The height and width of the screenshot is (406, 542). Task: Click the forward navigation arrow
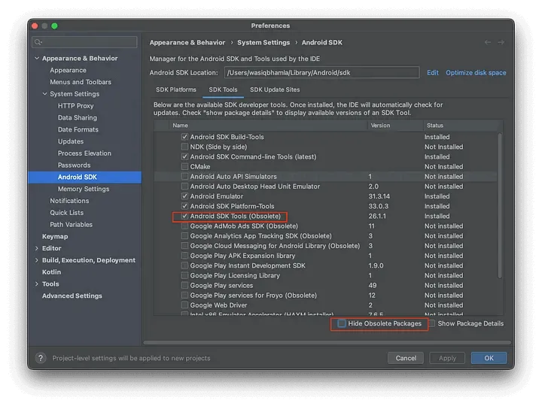coord(501,42)
